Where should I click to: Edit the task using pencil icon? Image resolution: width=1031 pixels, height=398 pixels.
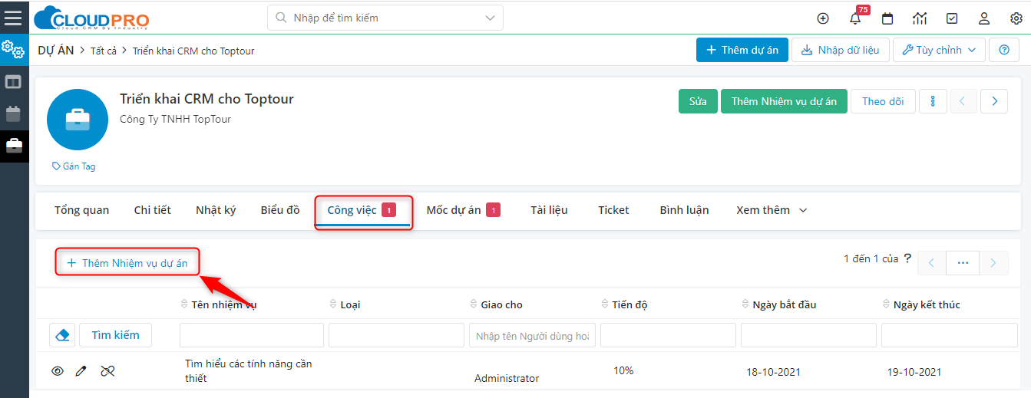point(81,371)
